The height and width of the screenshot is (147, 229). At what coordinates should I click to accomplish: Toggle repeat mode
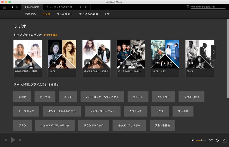(217, 140)
